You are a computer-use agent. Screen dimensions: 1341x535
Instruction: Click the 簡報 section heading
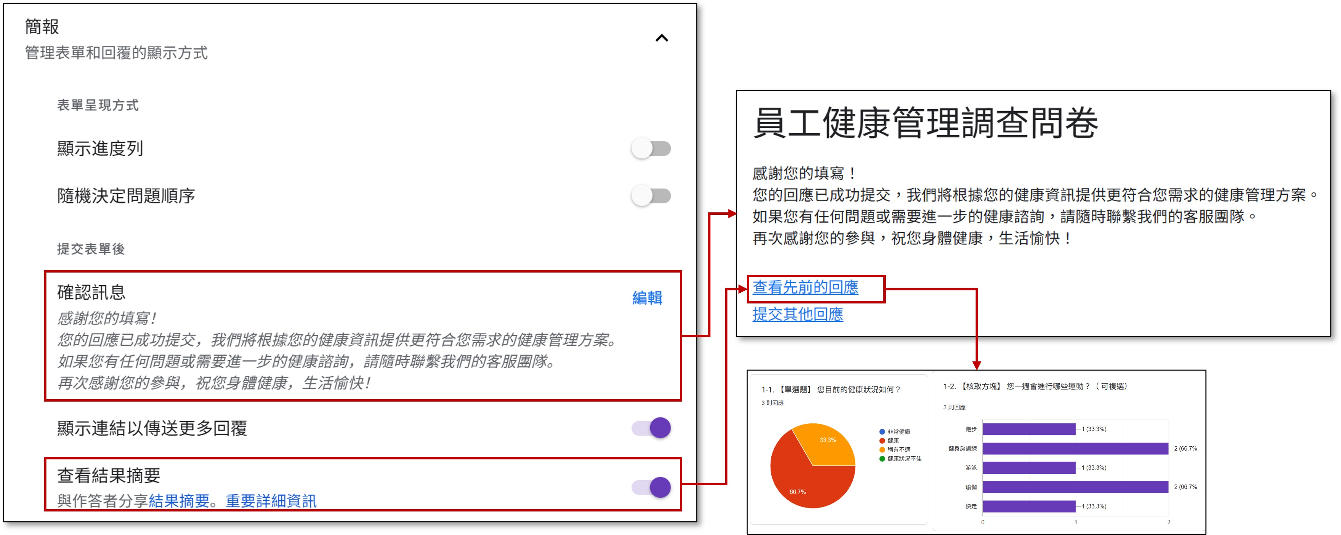[42, 27]
